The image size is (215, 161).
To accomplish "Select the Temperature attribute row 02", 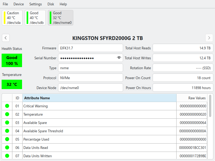I will tap(105, 114).
